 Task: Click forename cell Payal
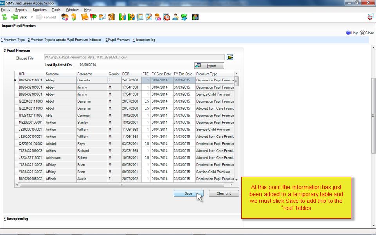tap(92, 143)
